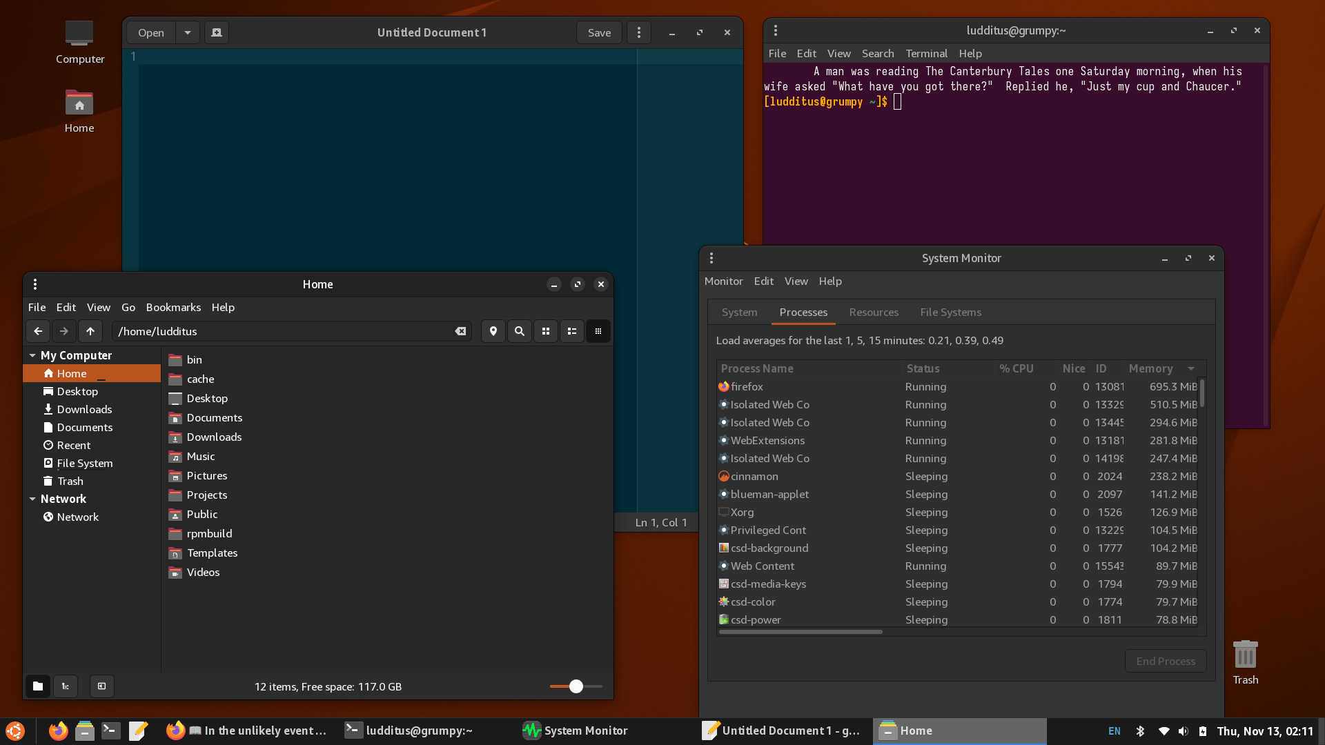Switch file manager to list view

(x=572, y=331)
